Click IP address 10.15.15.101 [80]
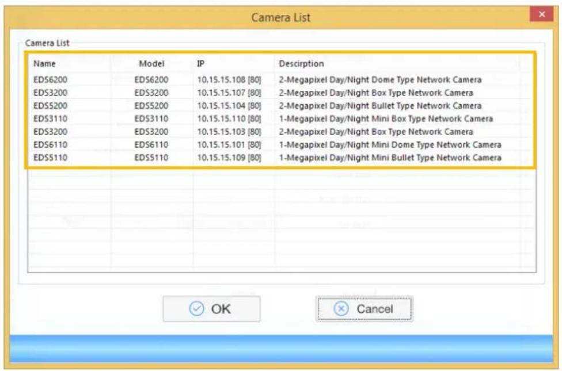The height and width of the screenshot is (371, 562). pyautogui.click(x=229, y=145)
